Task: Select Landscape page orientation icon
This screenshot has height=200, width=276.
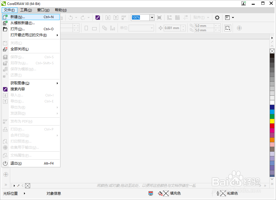Action: (x=94, y=29)
